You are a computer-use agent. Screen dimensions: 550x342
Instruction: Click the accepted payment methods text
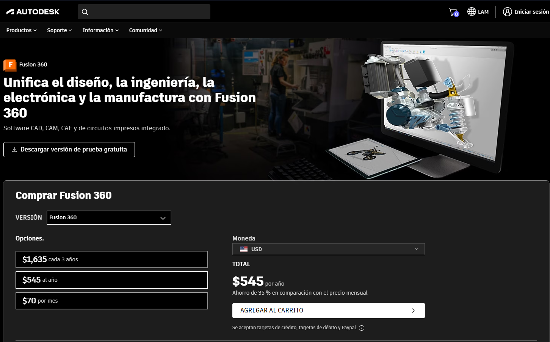click(295, 328)
